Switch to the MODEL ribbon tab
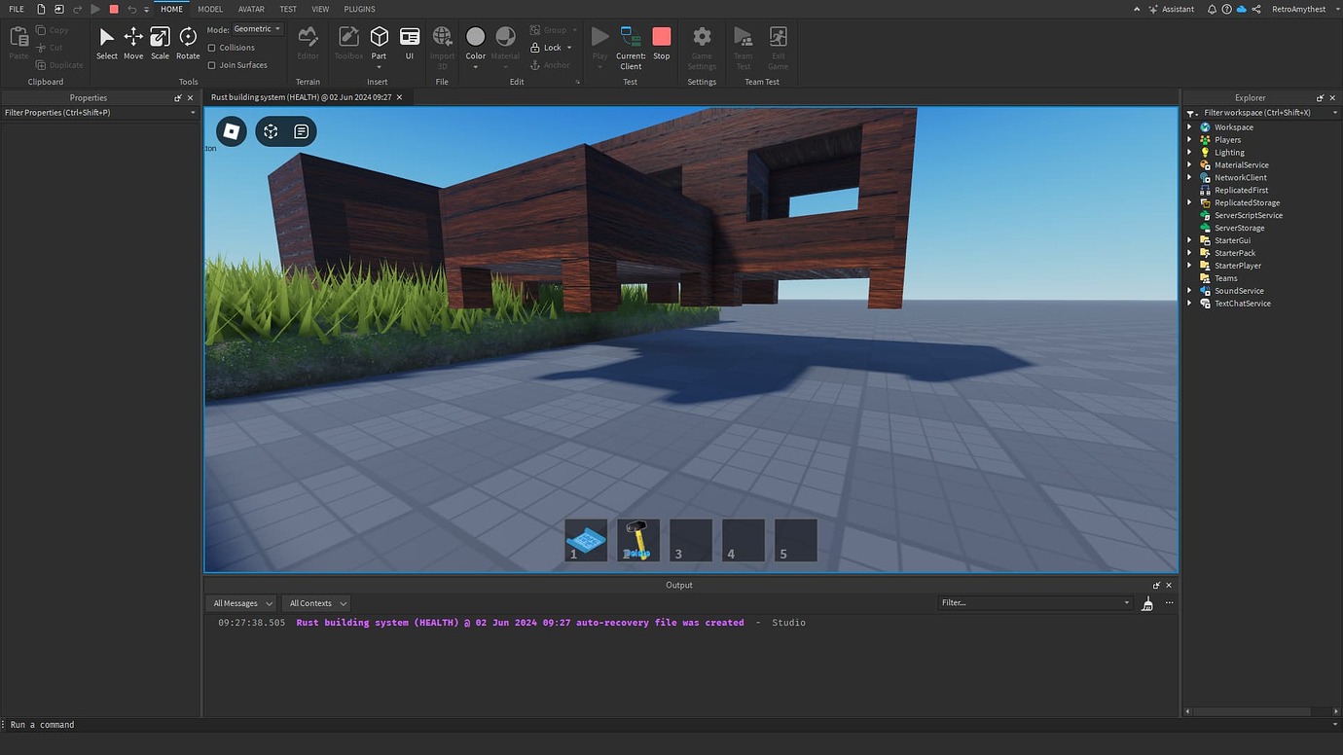This screenshot has height=755, width=1343. [x=209, y=9]
